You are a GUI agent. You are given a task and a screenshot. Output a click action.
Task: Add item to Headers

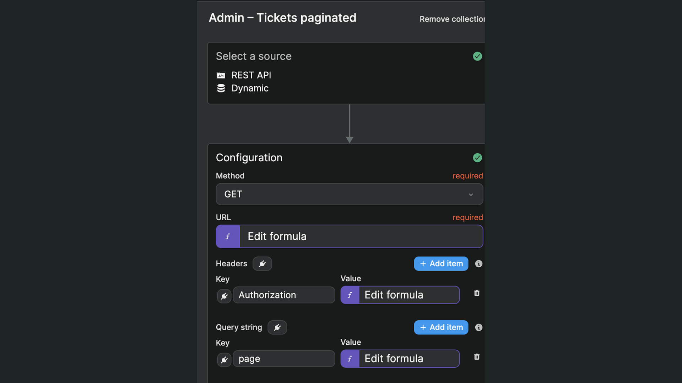[441, 264]
